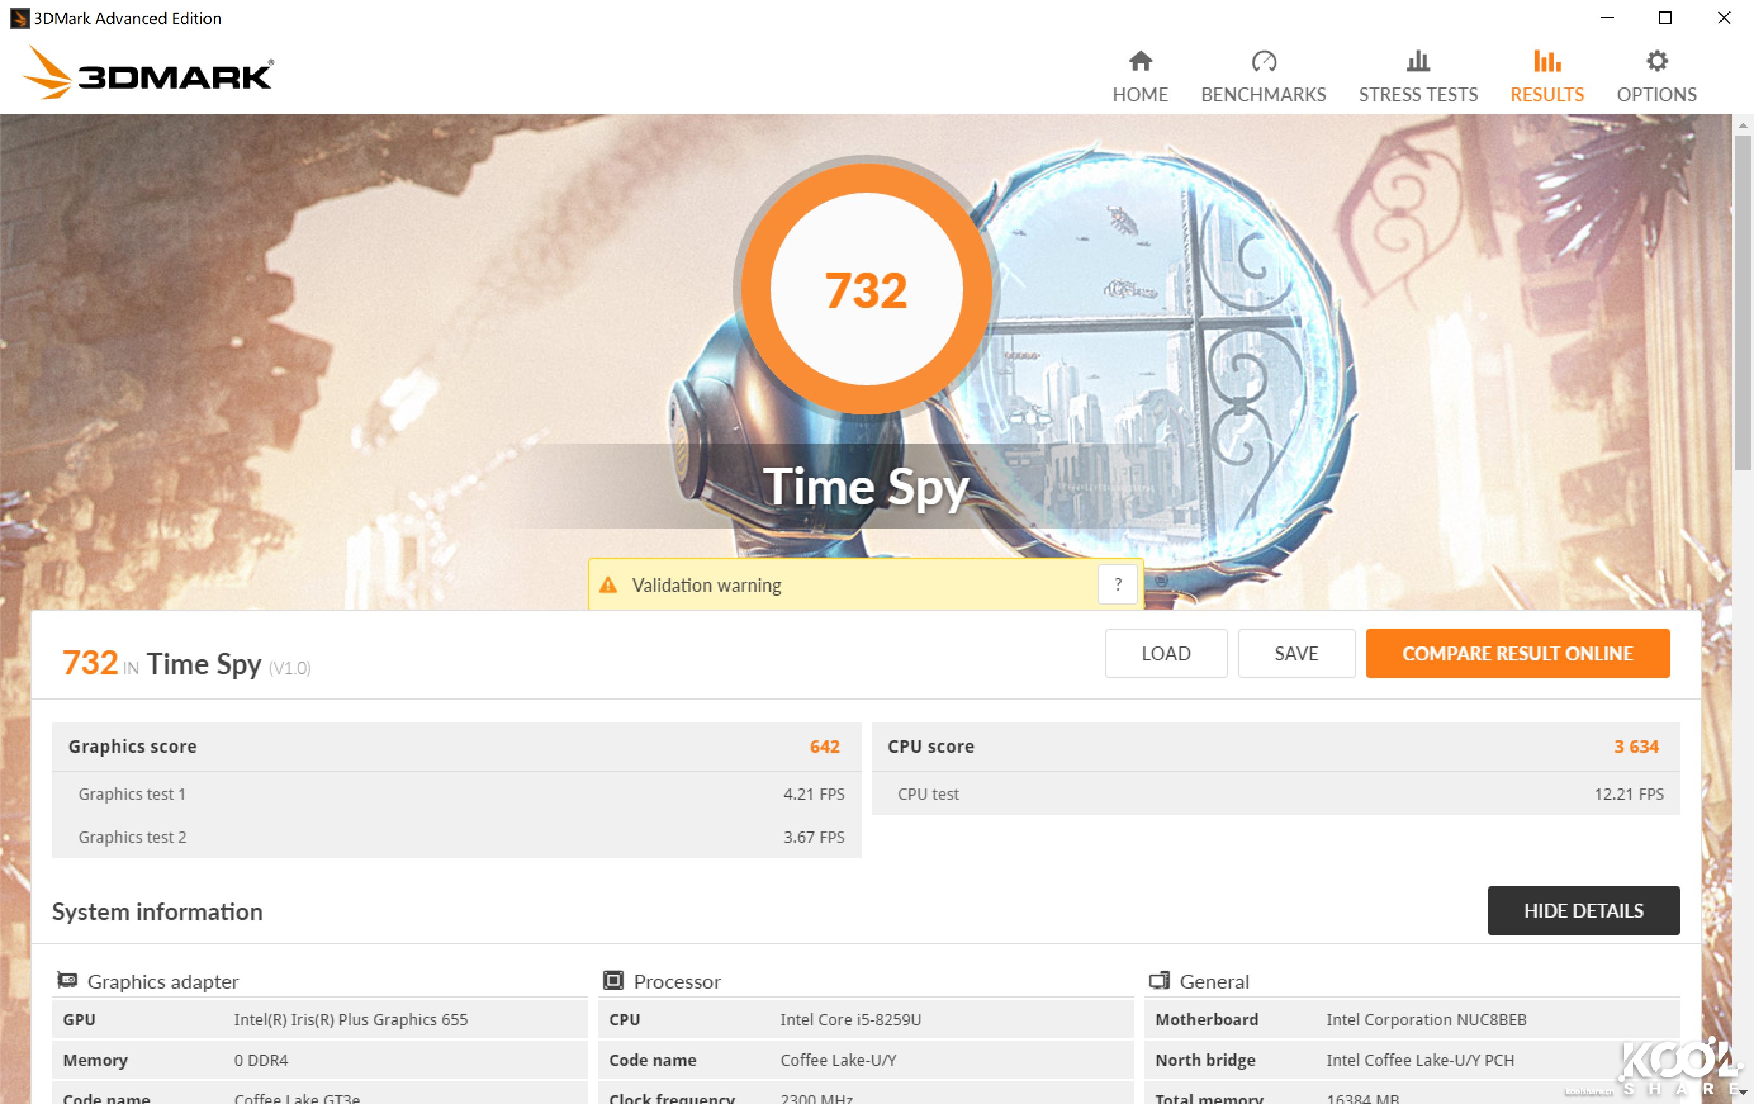
Task: Open validation warning help question mark
Action: [1117, 584]
